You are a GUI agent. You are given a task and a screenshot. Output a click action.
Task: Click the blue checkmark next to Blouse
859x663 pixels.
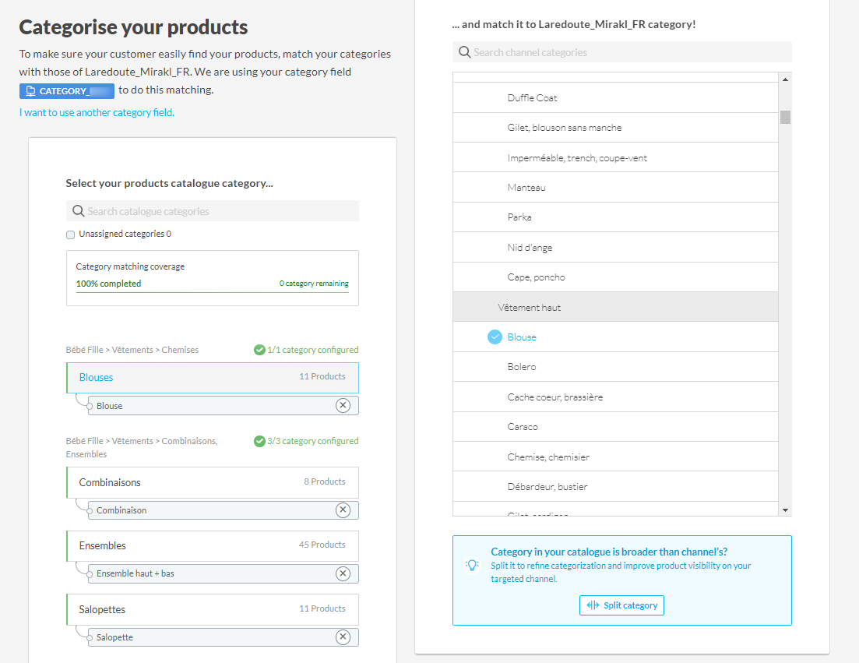[x=495, y=337]
